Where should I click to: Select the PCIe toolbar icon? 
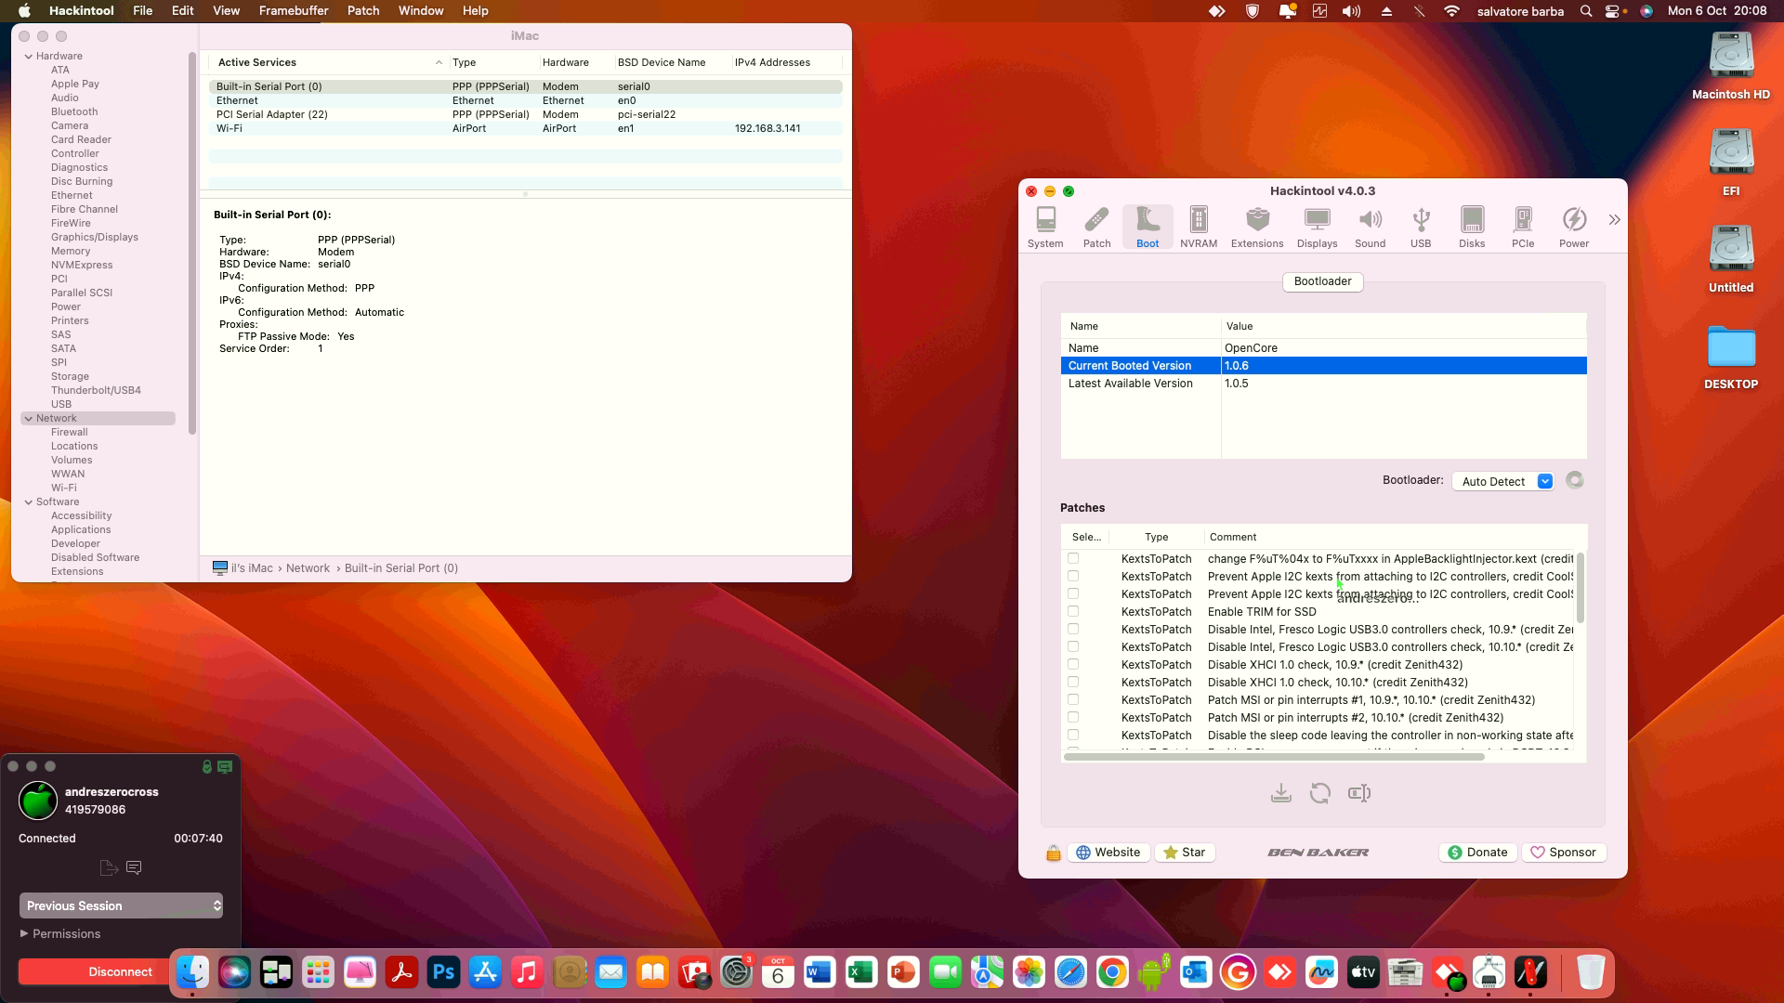[1523, 228]
